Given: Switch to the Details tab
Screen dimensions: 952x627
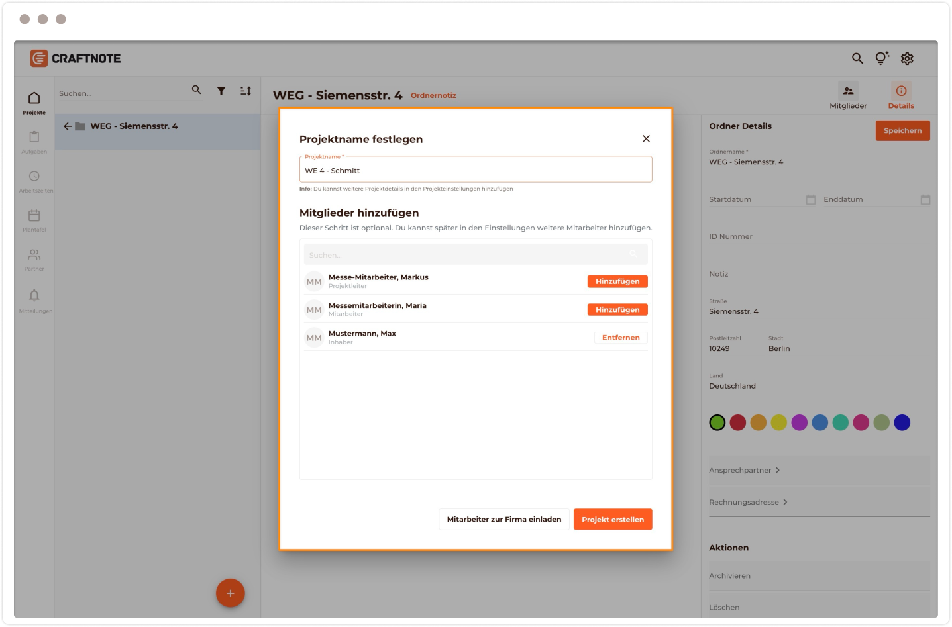Looking at the screenshot, I should tap(901, 96).
